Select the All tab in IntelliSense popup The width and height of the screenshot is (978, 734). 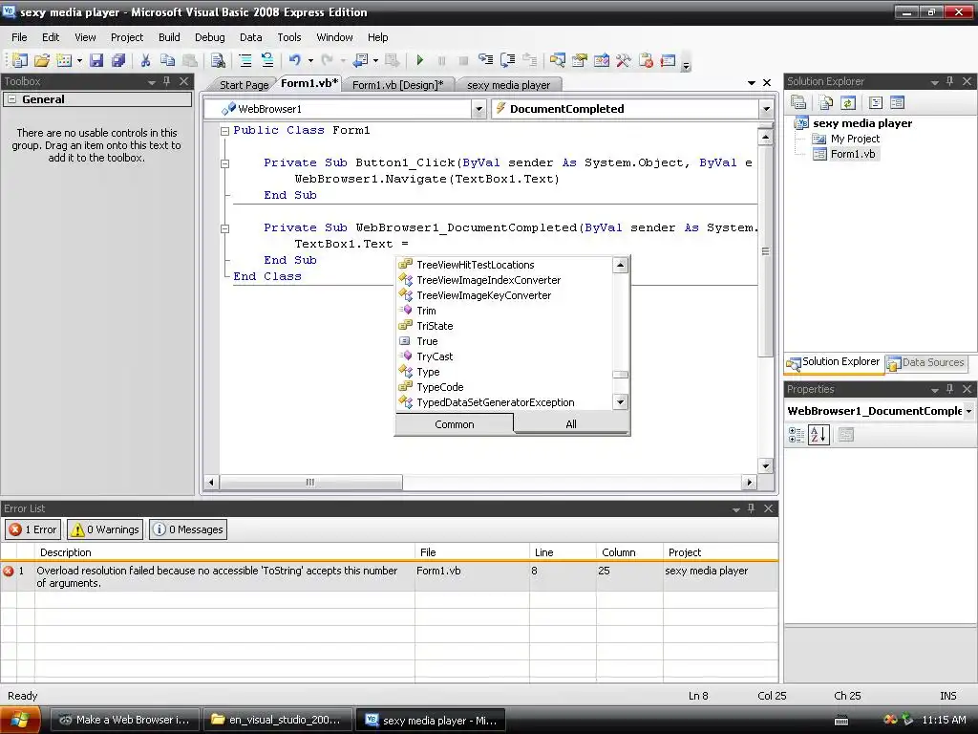(570, 424)
